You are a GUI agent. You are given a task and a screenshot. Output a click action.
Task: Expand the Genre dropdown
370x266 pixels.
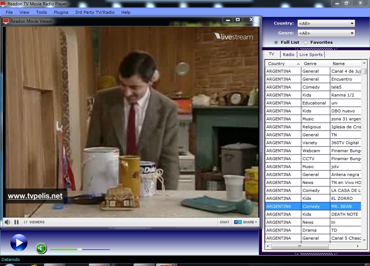[x=352, y=33]
